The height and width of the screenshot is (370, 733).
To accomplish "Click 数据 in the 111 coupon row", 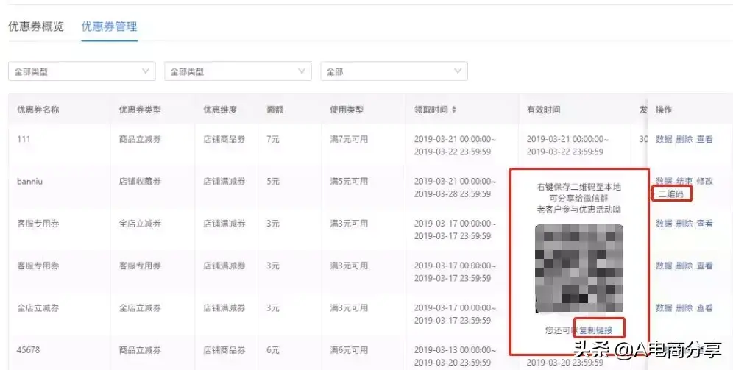I will [664, 139].
